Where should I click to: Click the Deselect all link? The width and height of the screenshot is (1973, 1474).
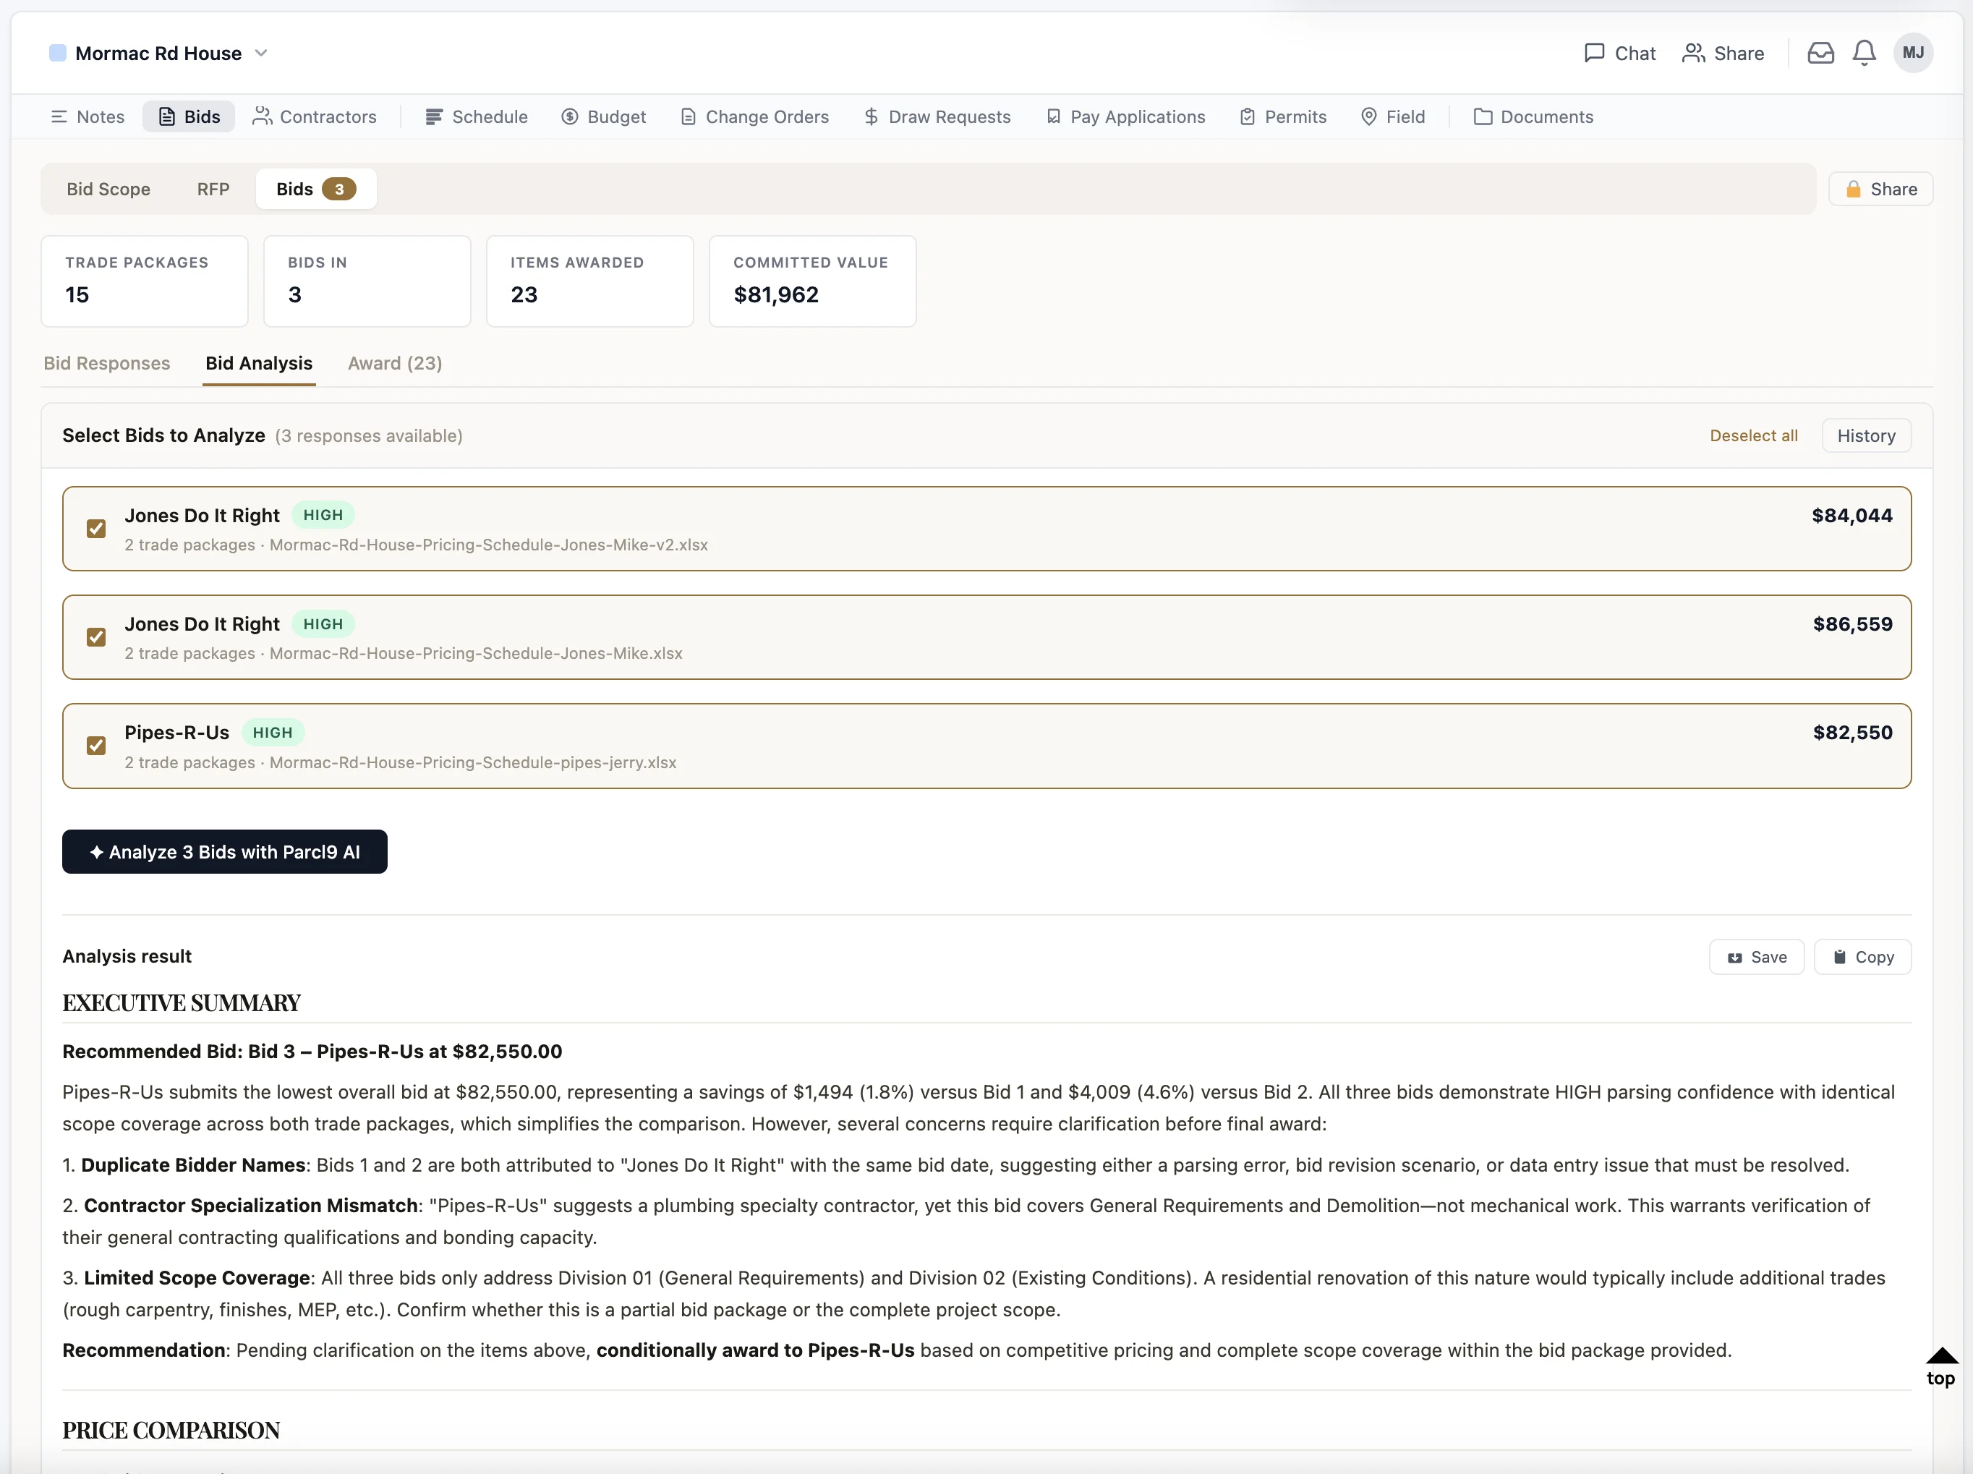1754,435
